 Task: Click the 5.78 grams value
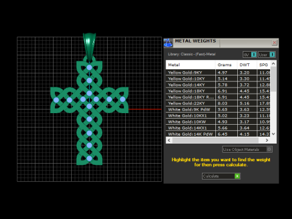coord(223,85)
